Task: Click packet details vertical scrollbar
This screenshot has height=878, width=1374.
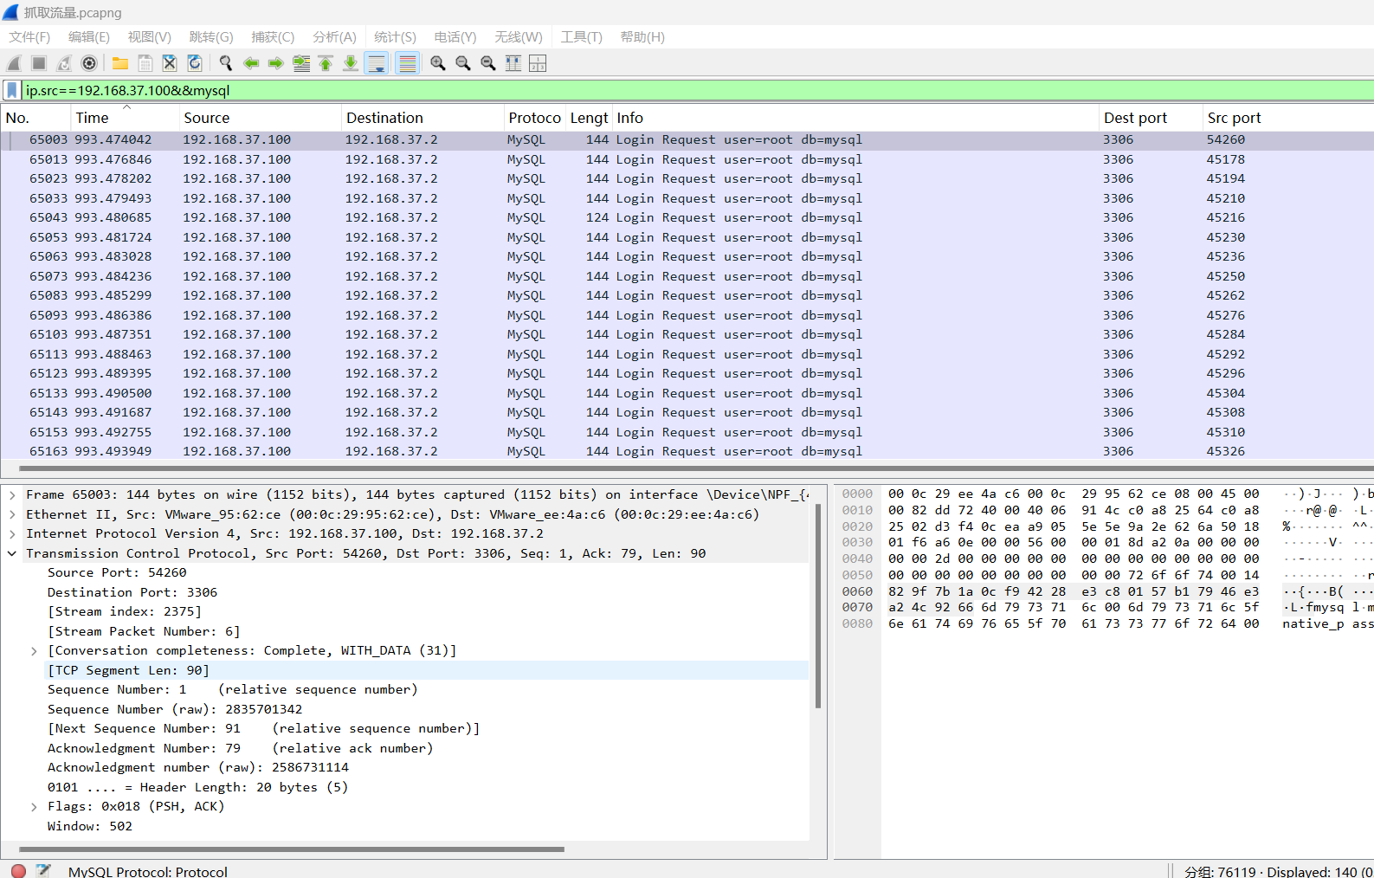Action: [818, 606]
